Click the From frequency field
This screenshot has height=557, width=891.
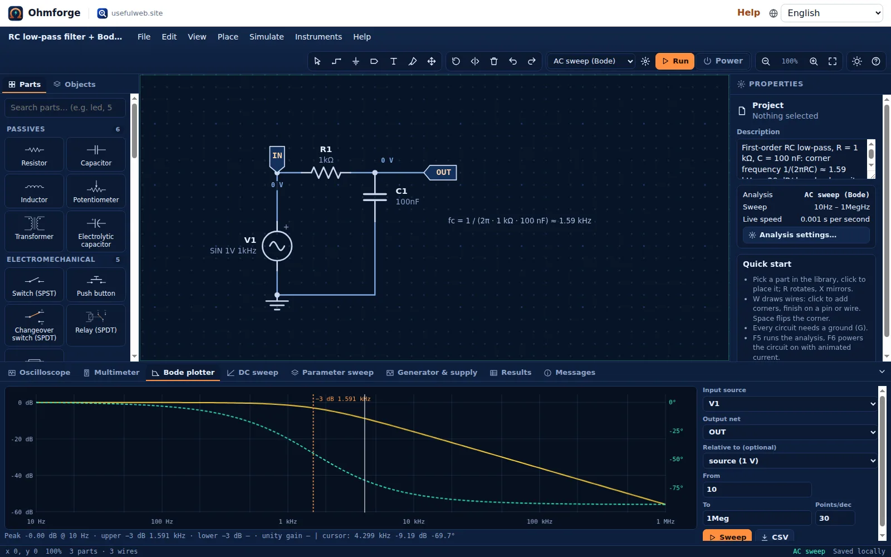(757, 490)
